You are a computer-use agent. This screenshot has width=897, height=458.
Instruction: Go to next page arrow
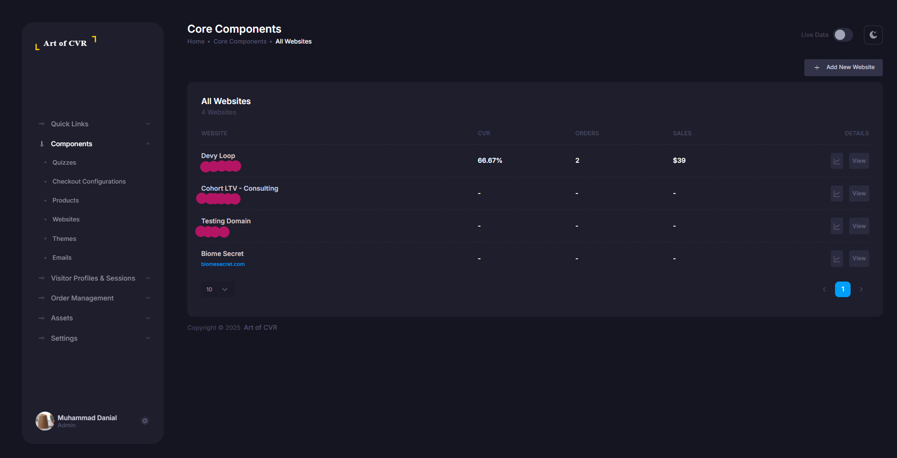861,290
